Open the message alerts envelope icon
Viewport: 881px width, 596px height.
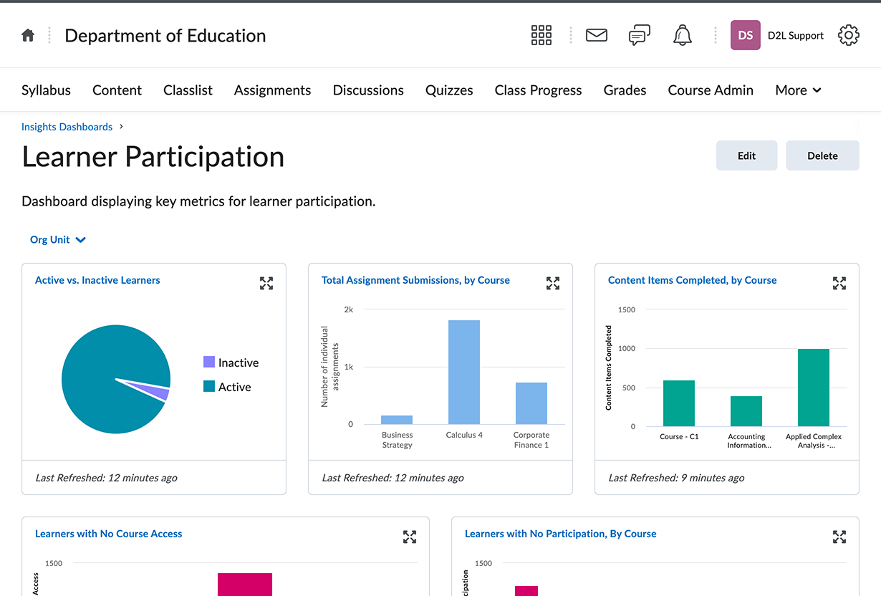(596, 35)
